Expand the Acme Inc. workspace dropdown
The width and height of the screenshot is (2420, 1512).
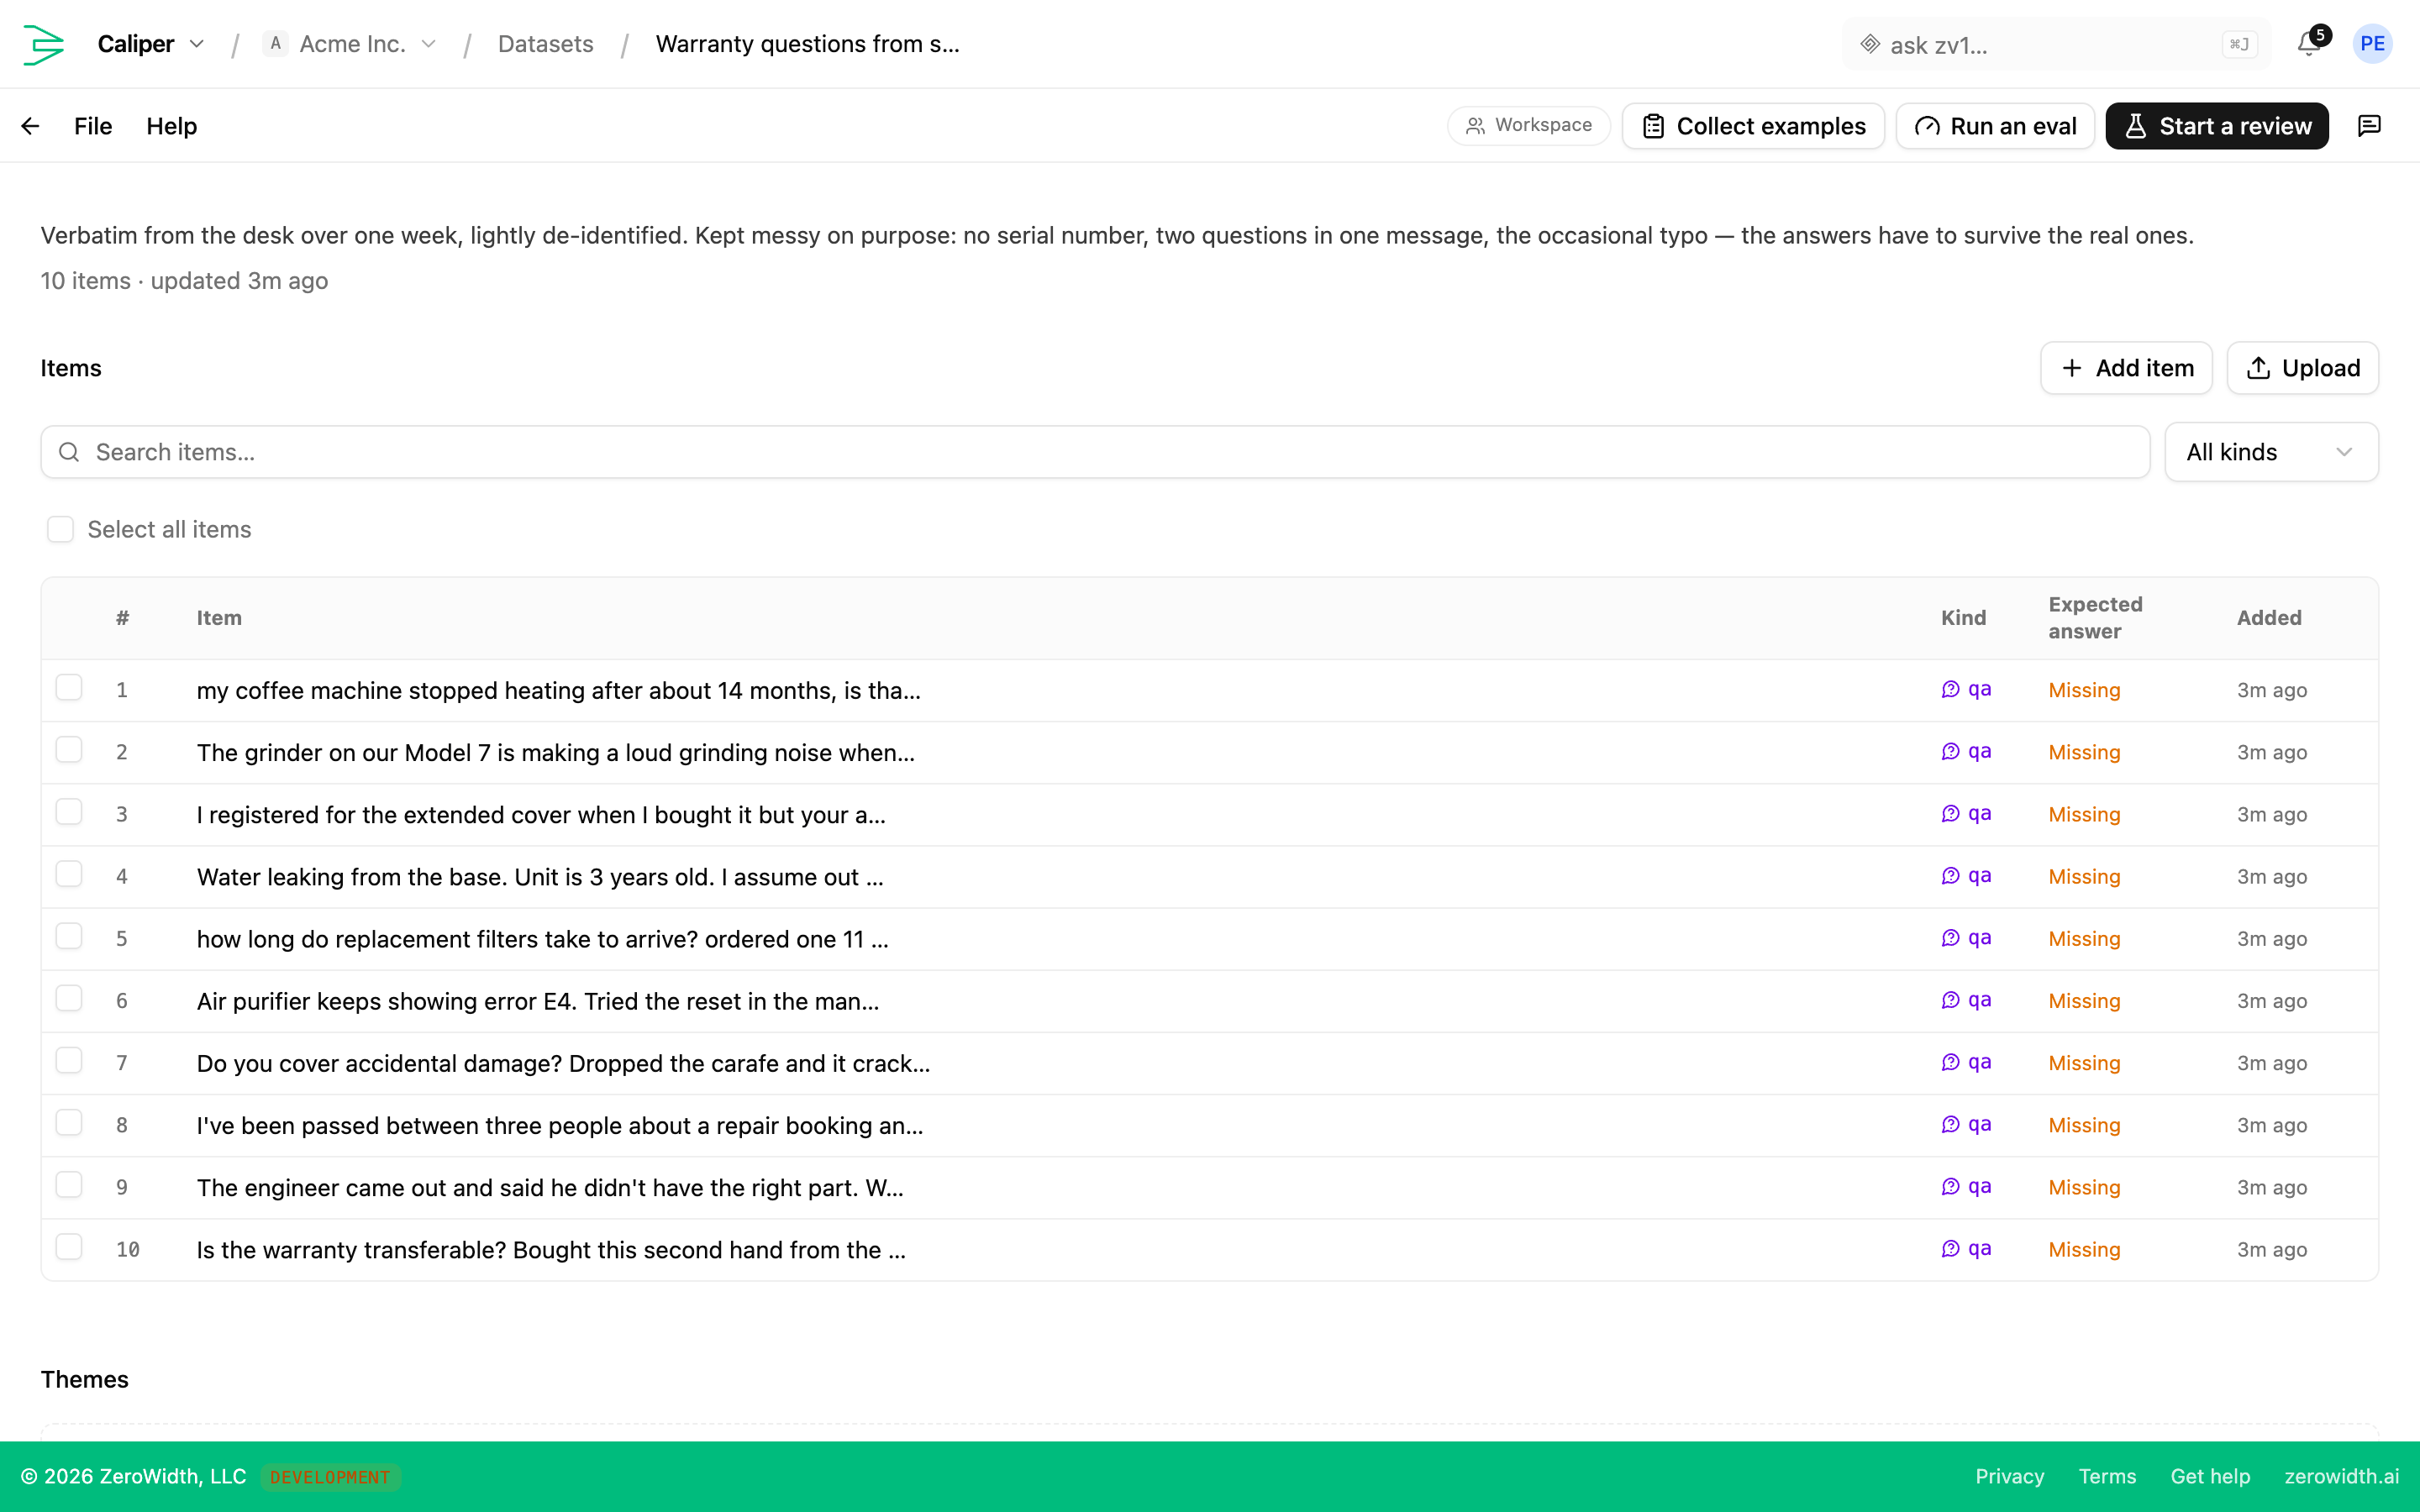(x=429, y=44)
